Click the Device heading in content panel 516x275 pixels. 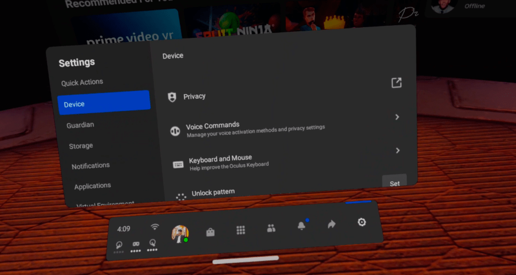coord(173,55)
